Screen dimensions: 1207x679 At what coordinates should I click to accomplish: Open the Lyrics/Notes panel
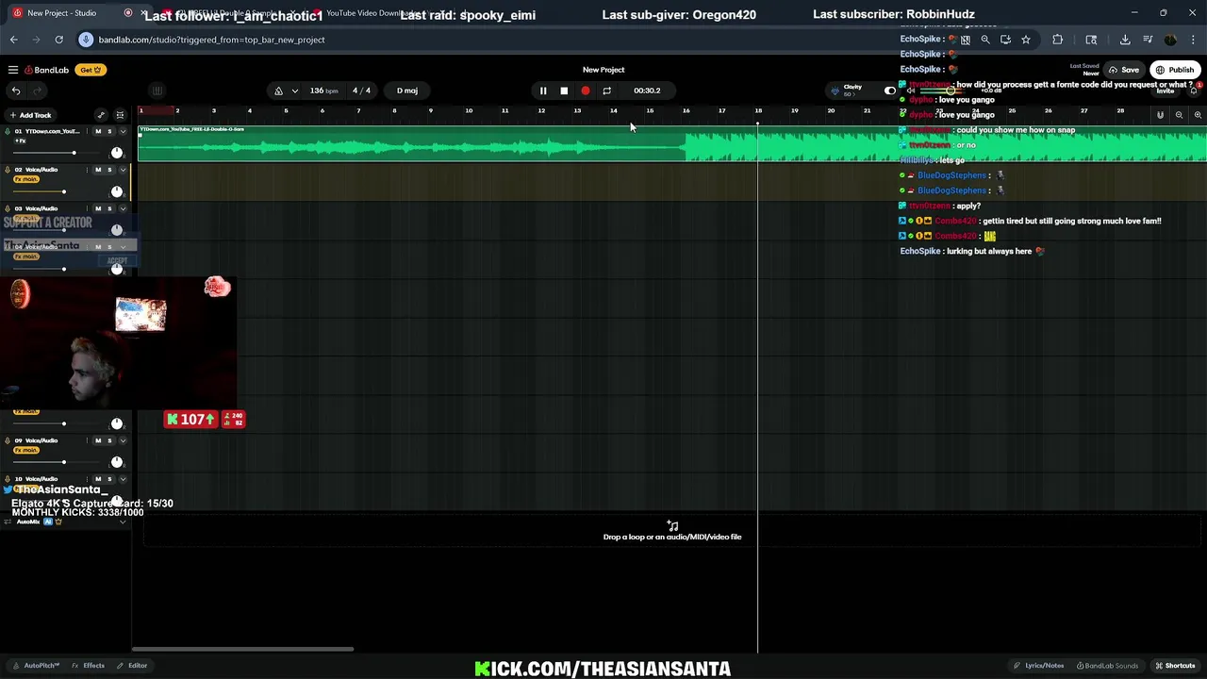point(1039,666)
